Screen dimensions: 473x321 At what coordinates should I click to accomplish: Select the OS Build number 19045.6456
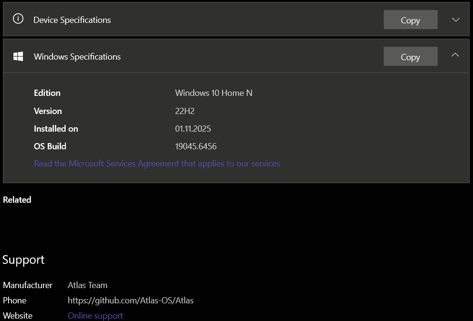tap(196, 146)
